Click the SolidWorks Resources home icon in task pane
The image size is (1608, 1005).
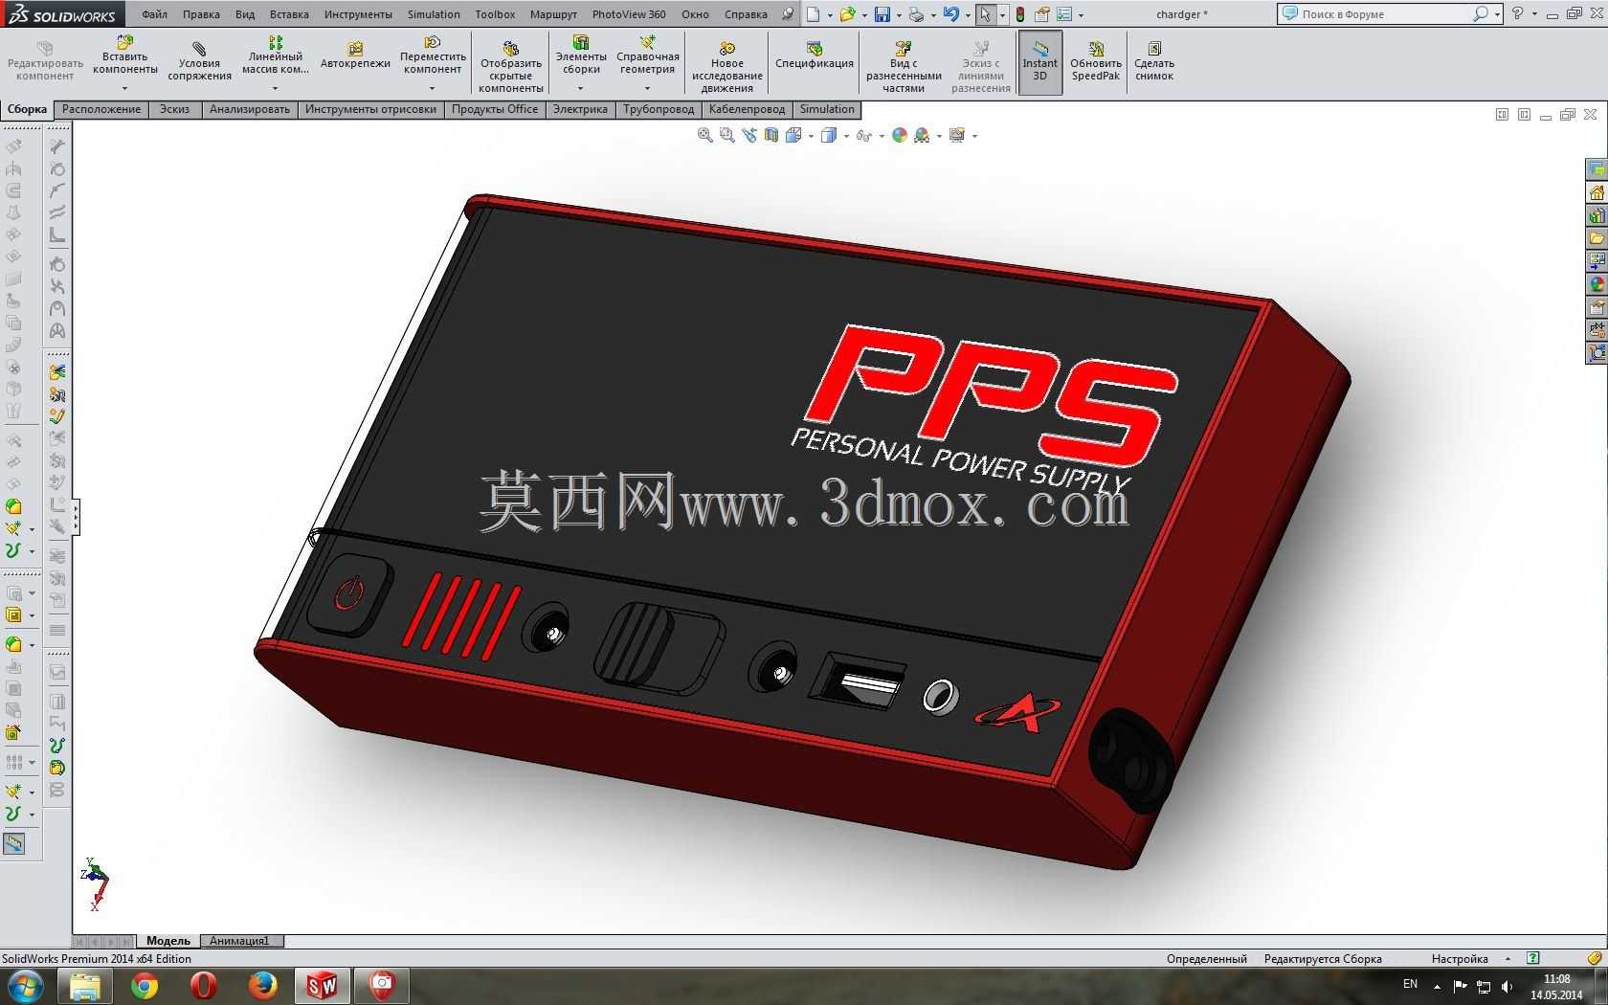click(1597, 192)
